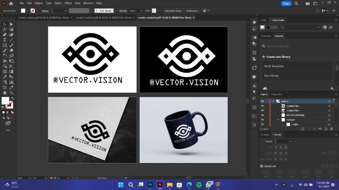Create new layer in Layers panel

[x=326, y=129]
